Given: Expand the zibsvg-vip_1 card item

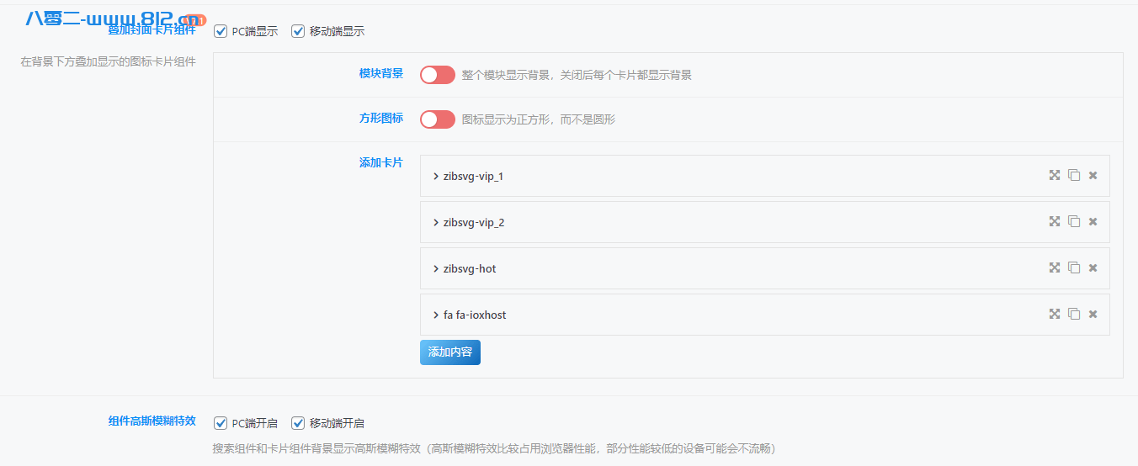Looking at the screenshot, I should click(x=471, y=176).
